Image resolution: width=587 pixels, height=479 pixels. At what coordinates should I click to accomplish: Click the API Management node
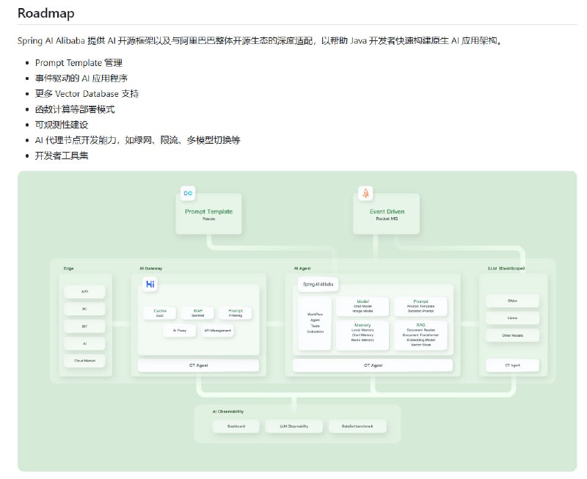point(218,330)
